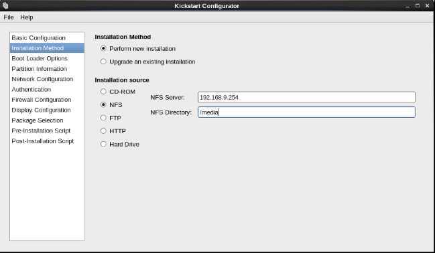435x253 pixels.
Task: Click the NFS Server input field
Action: point(306,97)
